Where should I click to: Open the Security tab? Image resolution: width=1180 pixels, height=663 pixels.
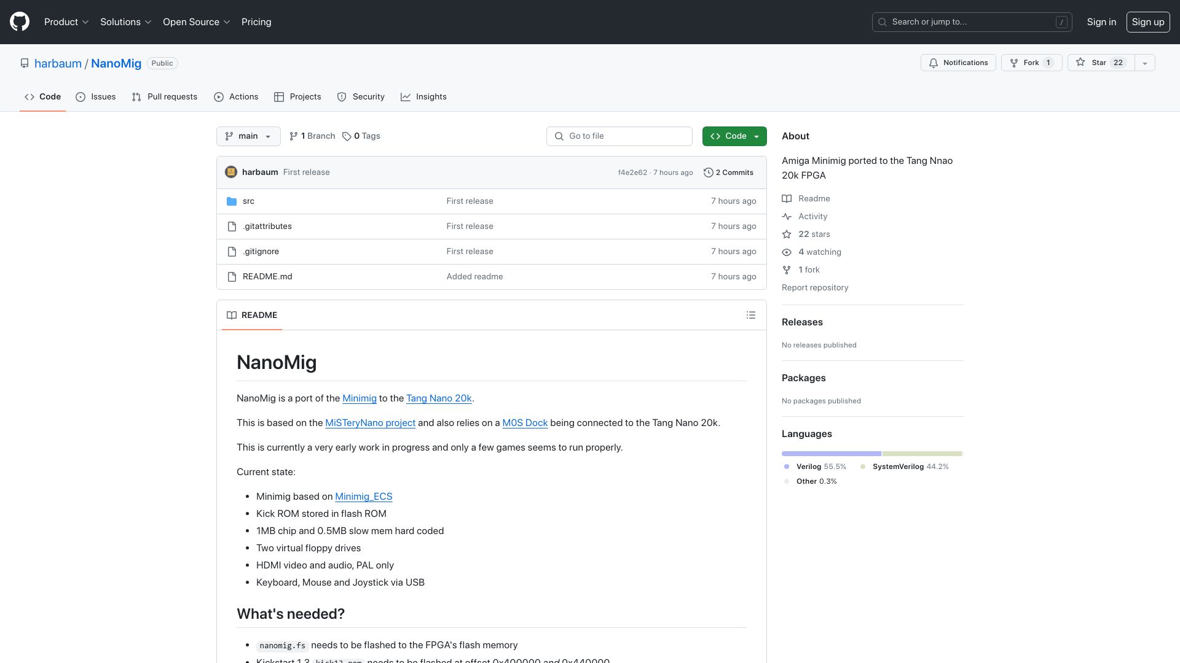tap(361, 97)
